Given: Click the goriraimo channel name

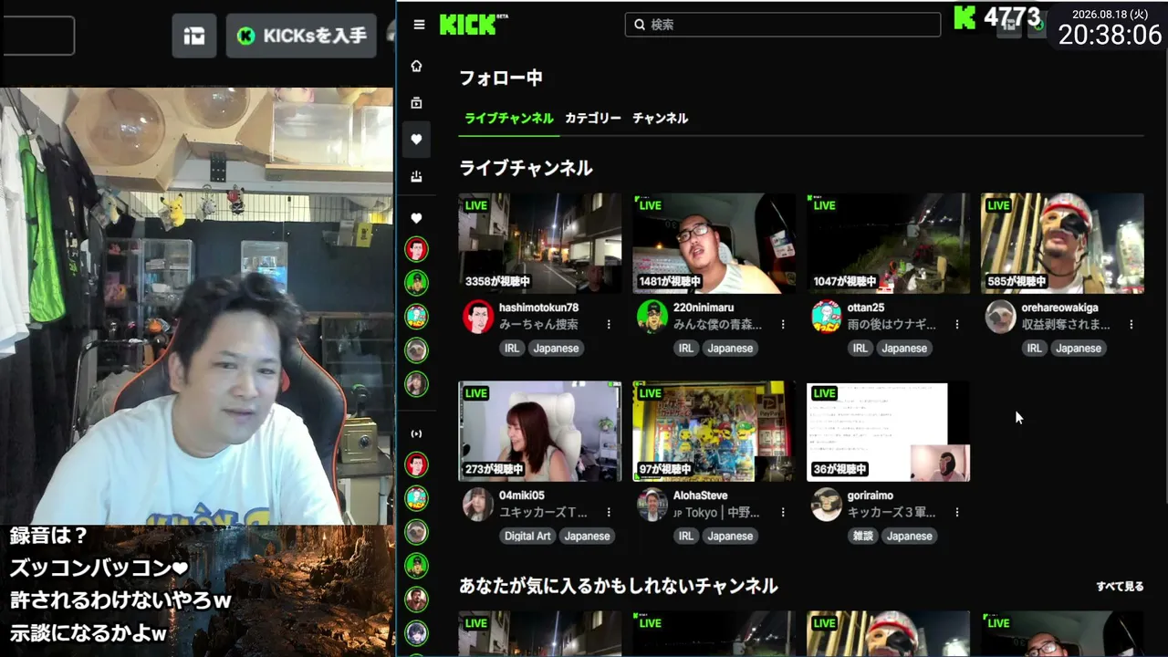Looking at the screenshot, I should (x=871, y=495).
